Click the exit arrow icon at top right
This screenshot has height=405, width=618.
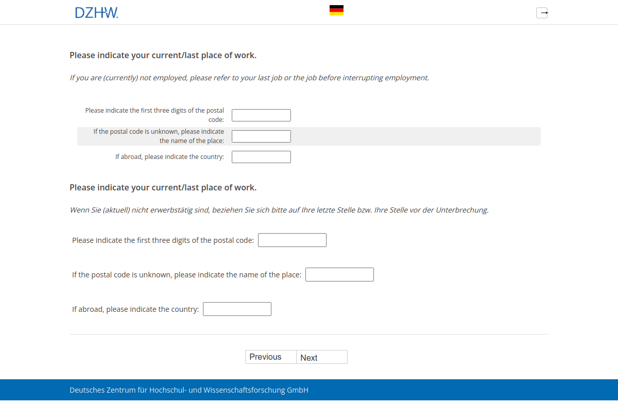click(x=542, y=13)
